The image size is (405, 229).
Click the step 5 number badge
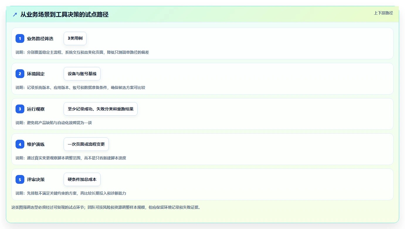click(20, 179)
